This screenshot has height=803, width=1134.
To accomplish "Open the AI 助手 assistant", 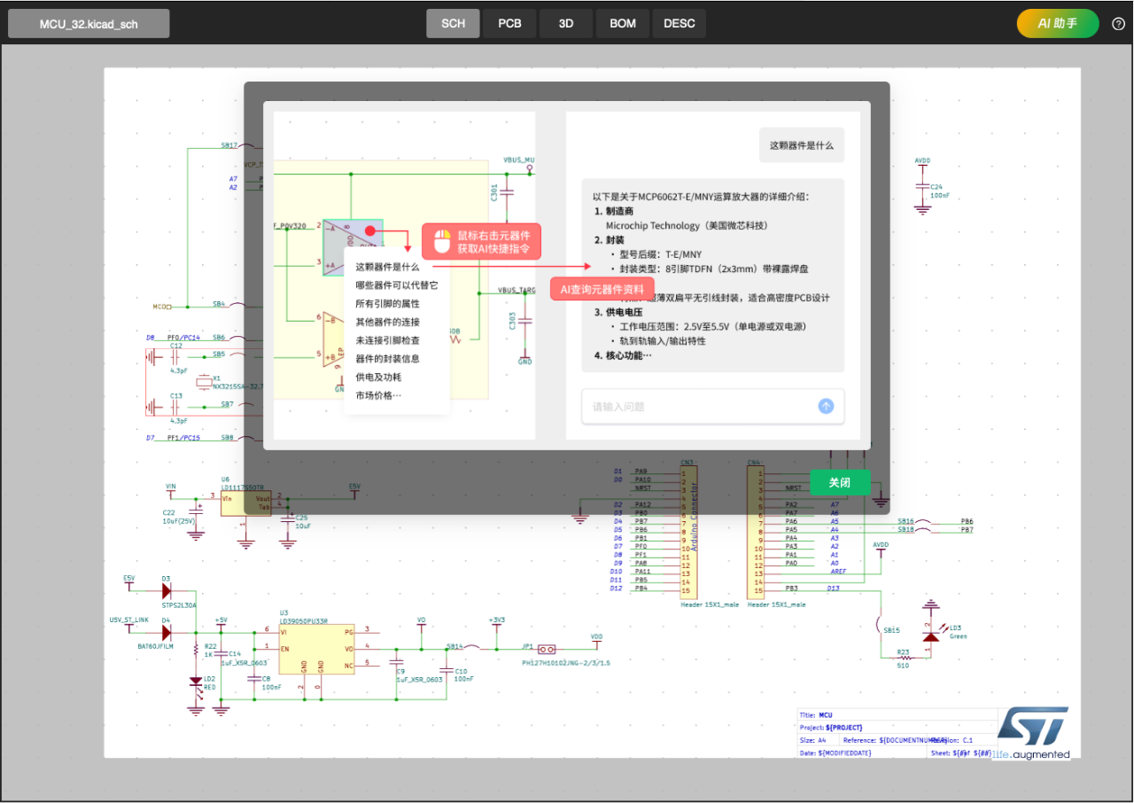I will coord(1058,24).
